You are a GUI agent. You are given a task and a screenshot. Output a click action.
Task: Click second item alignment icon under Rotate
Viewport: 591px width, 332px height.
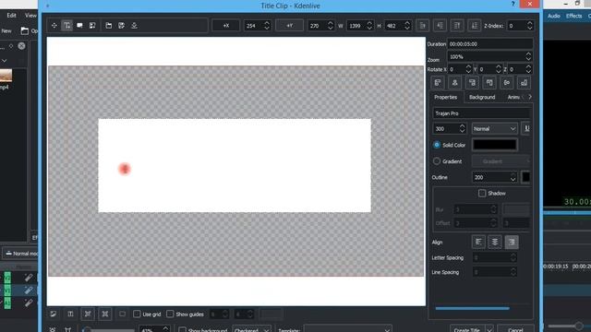(455, 82)
